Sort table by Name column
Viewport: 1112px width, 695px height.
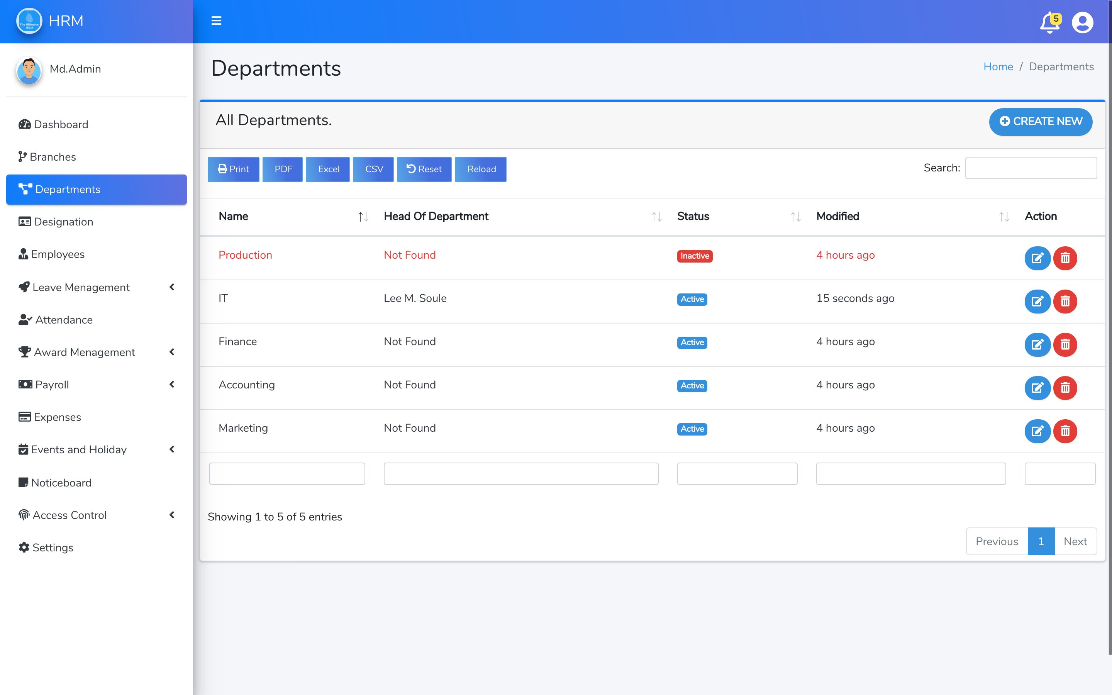(363, 217)
